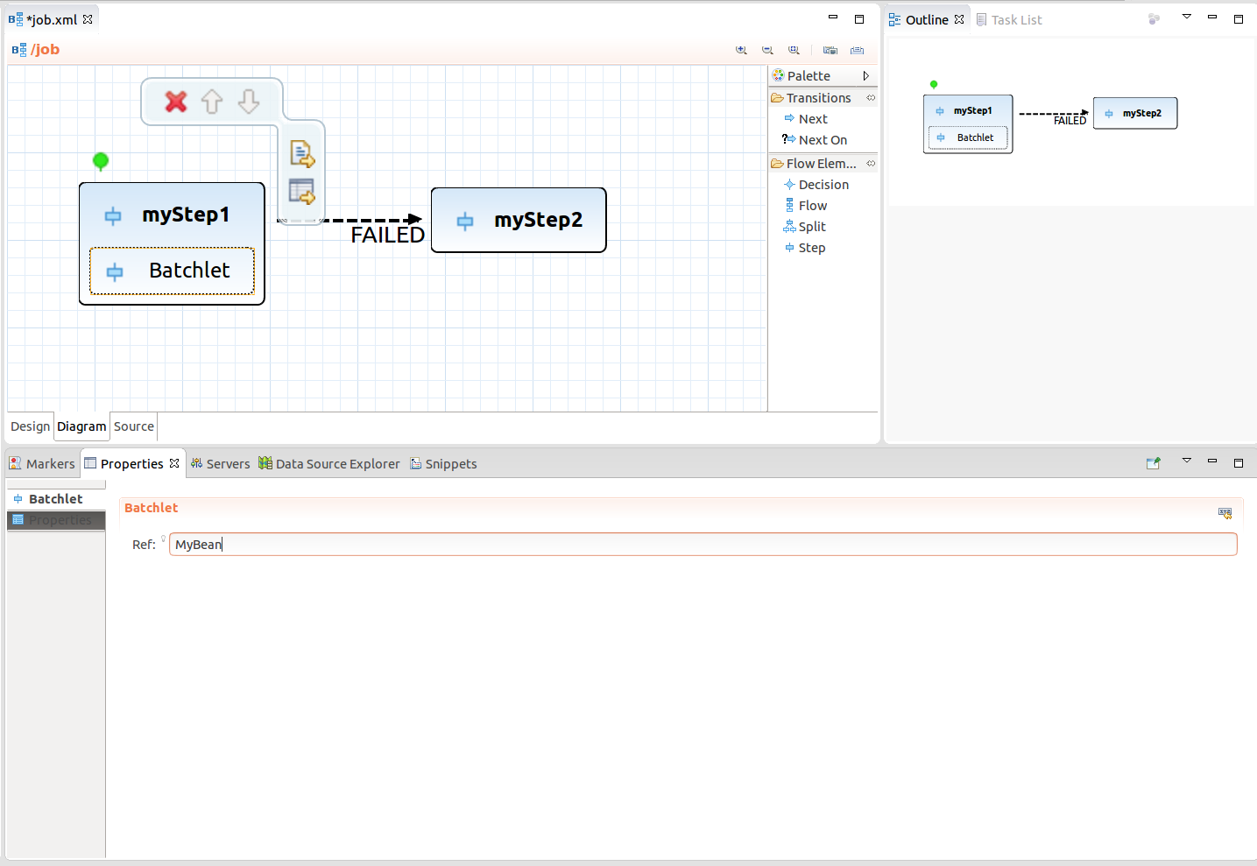1257x866 pixels.
Task: Click the move down arrow icon
Action: [249, 102]
